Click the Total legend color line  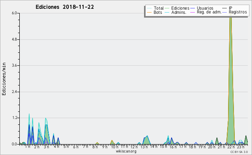click(149, 8)
